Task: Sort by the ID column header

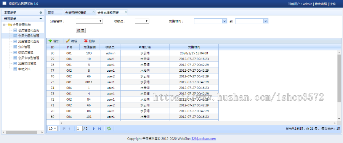Action: 53,47
